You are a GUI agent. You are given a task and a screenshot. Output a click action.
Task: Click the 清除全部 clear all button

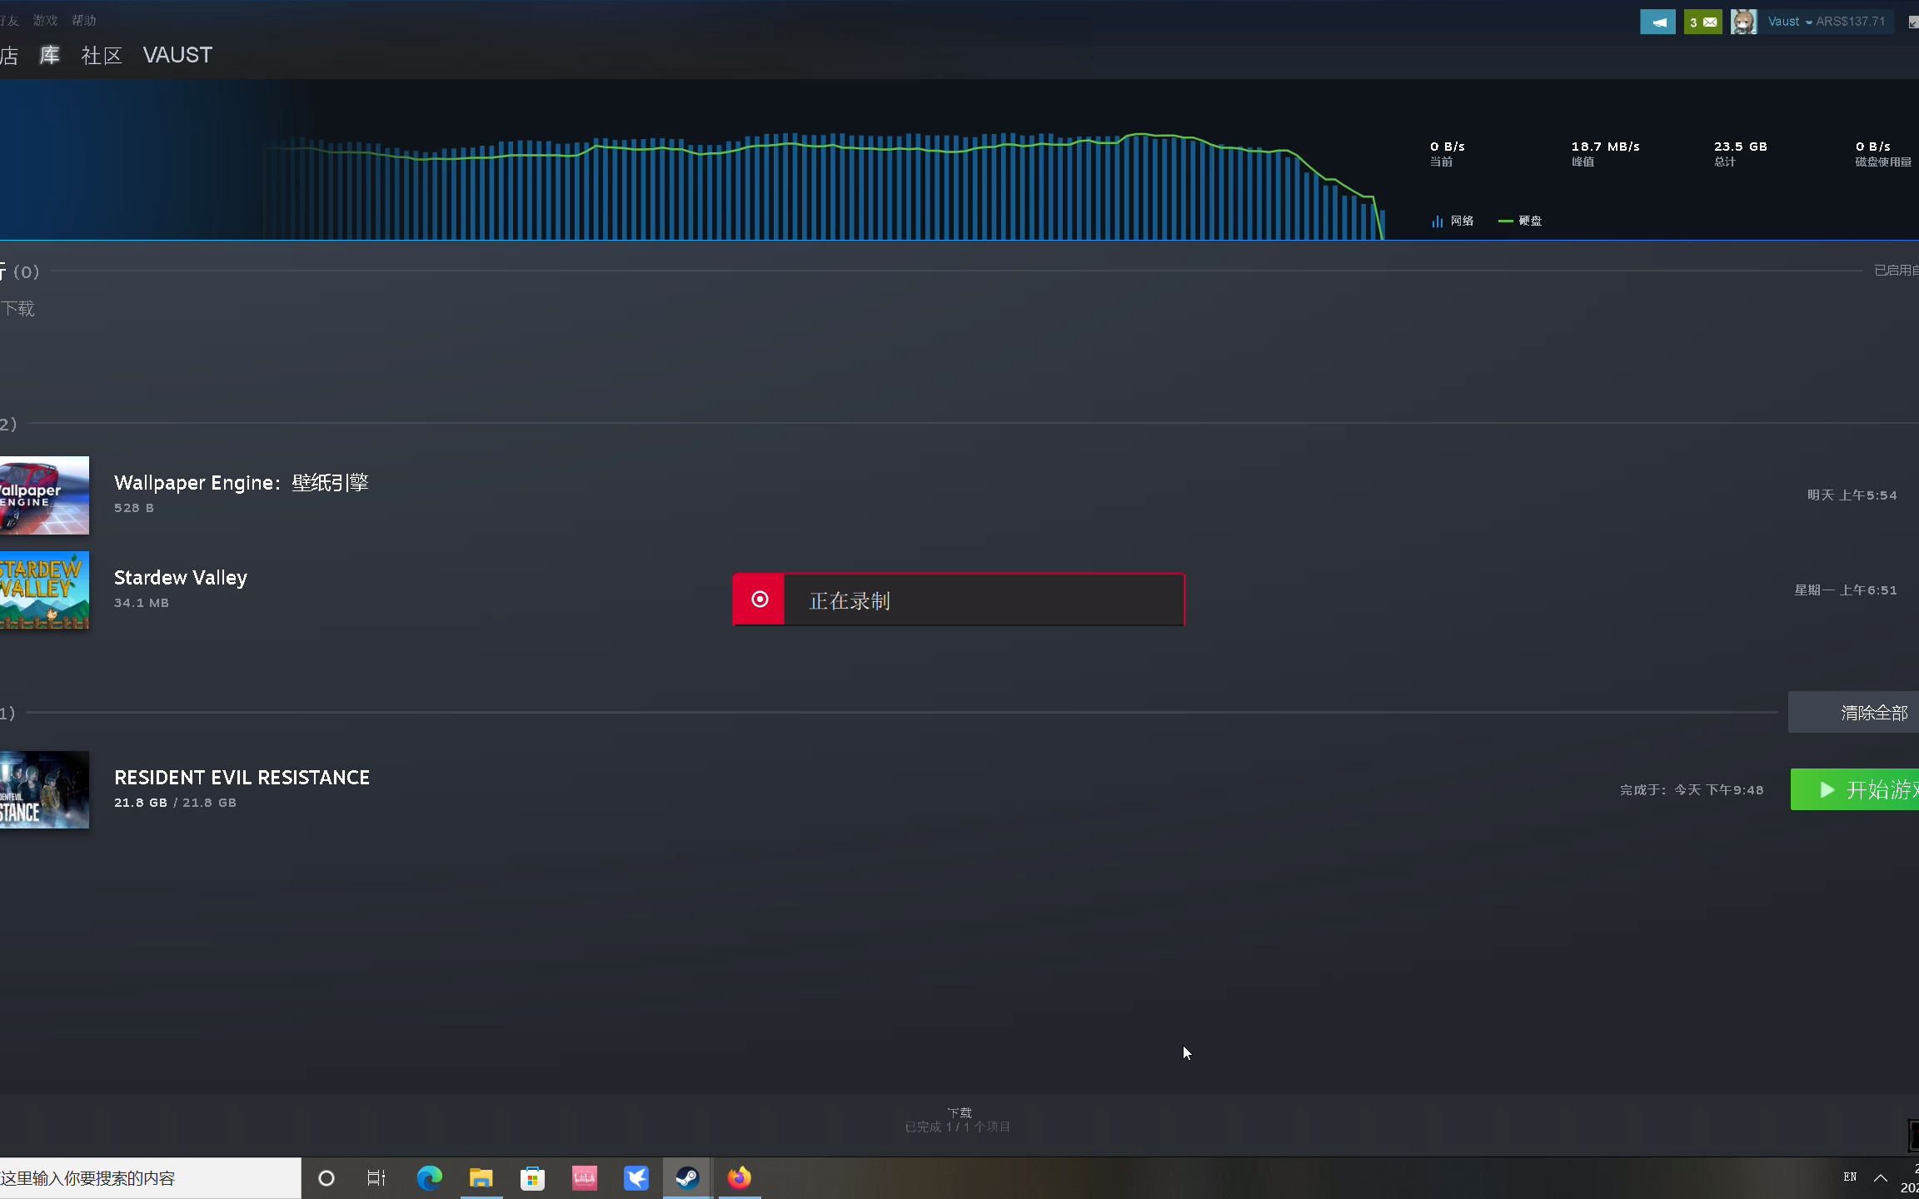[1854, 713]
